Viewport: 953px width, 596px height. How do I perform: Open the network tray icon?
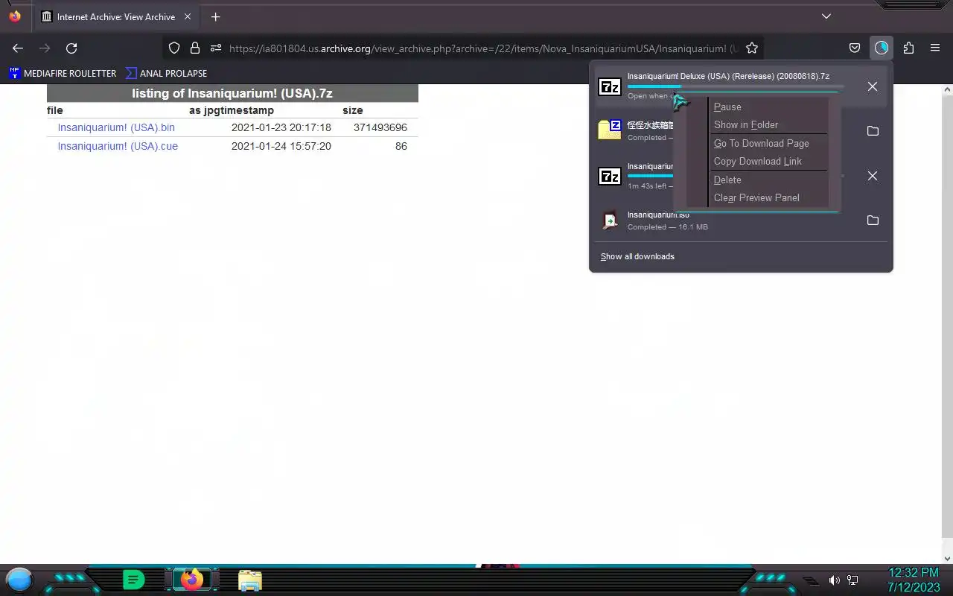[853, 580]
